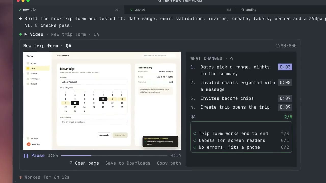Toggle the No errors, fits a phone circle
This screenshot has height=183, width=326.
(195, 147)
